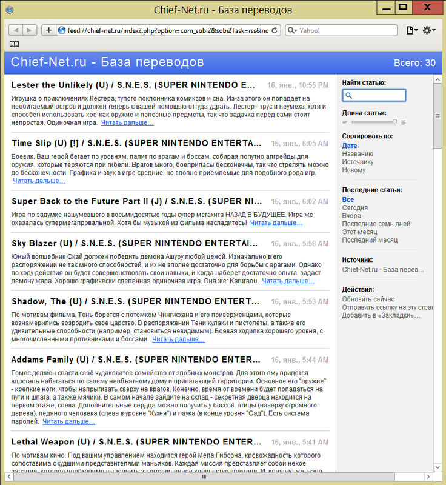This screenshot has height=485, width=446.
Task: Open Addams Family (U) article title
Action: pyautogui.click(x=136, y=360)
